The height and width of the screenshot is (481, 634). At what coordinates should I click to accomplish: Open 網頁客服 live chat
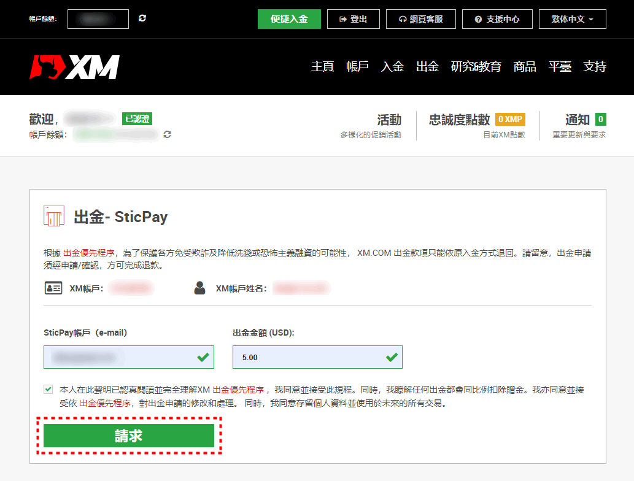coord(421,19)
